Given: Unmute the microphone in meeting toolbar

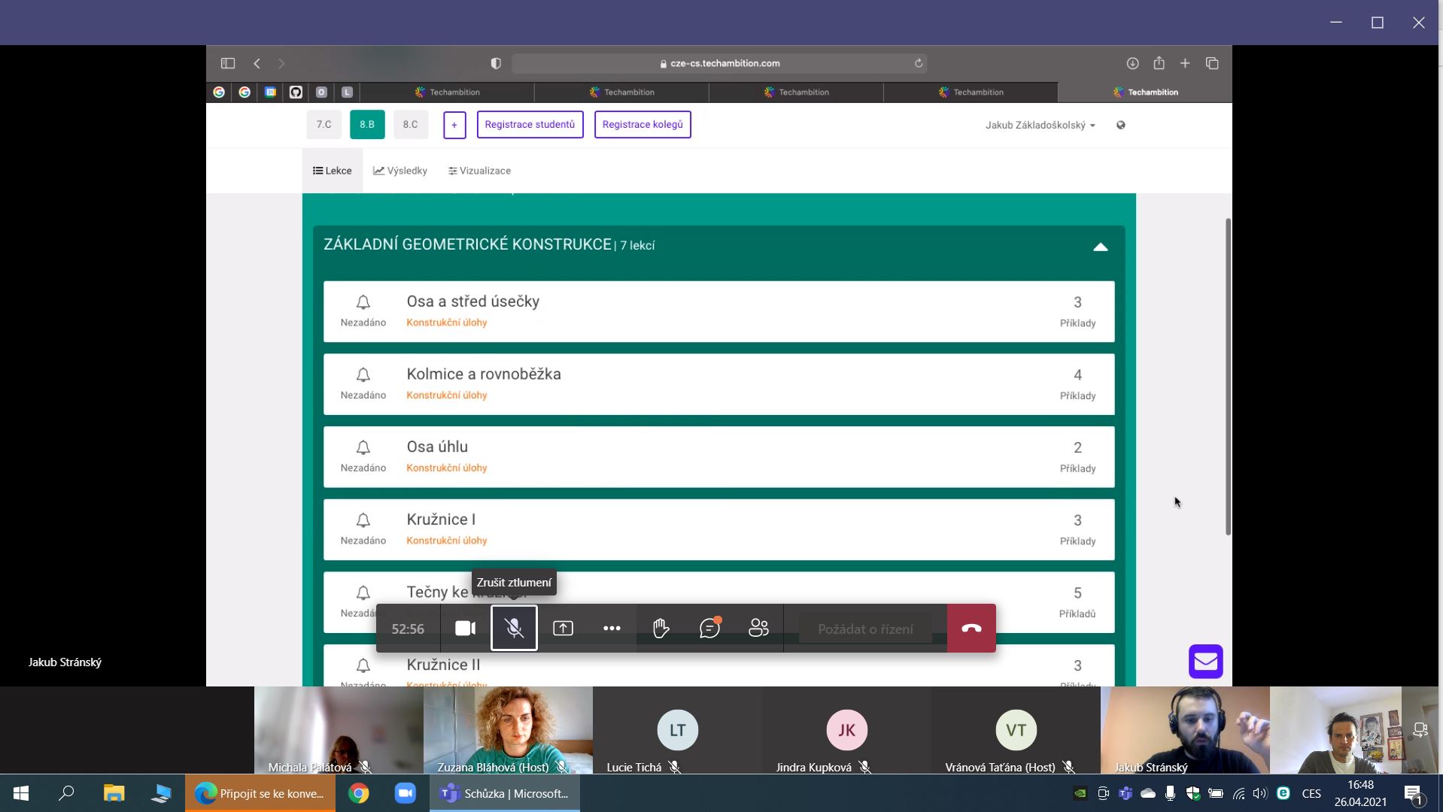Looking at the screenshot, I should coord(514,629).
